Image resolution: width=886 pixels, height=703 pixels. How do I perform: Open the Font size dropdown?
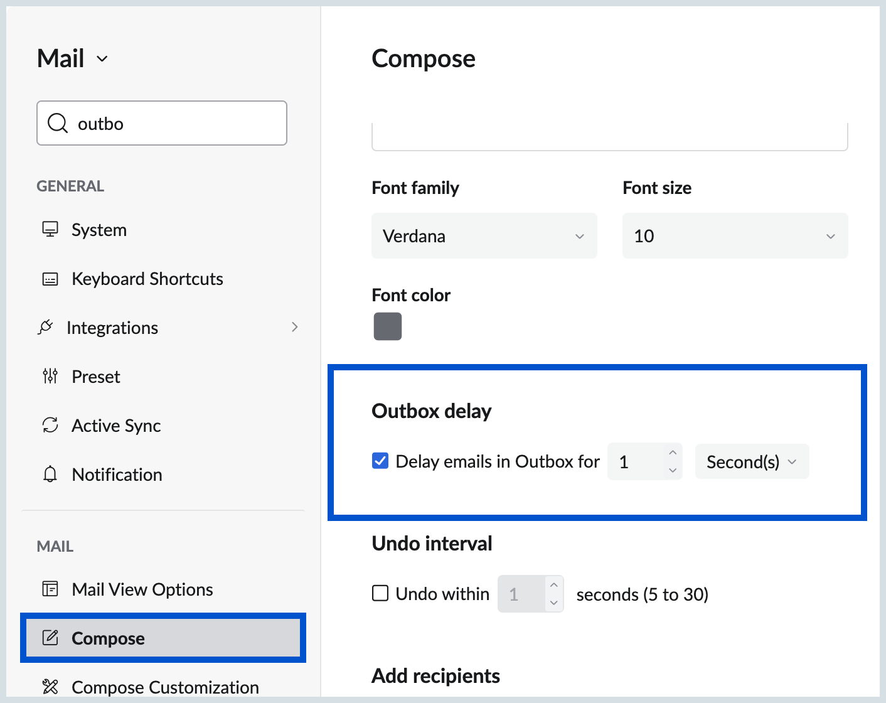pyautogui.click(x=735, y=236)
